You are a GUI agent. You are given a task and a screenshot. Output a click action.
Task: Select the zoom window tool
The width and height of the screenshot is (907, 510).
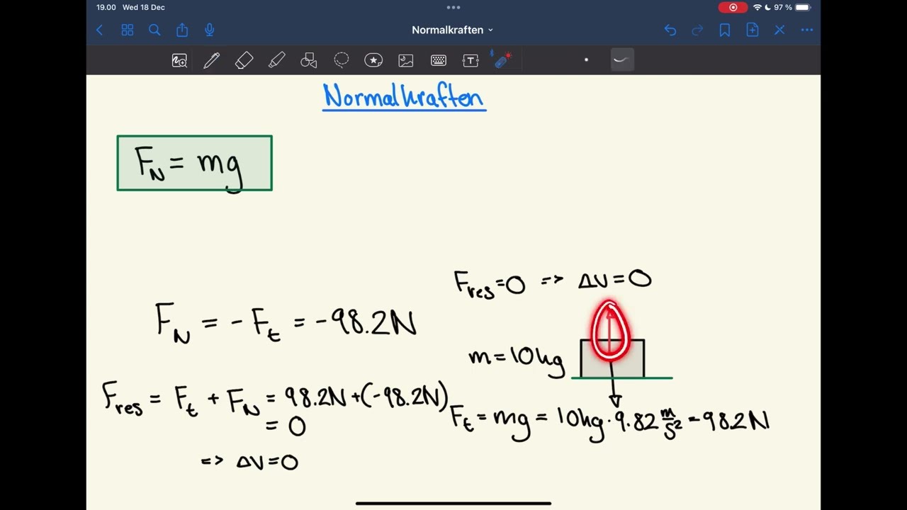point(179,61)
